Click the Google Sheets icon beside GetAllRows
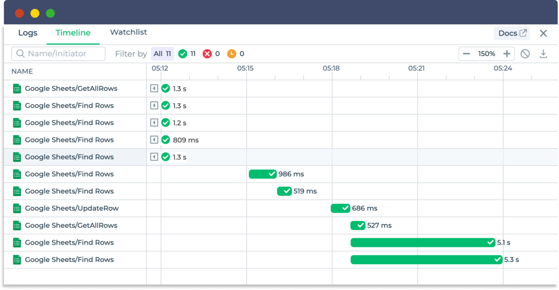This screenshot has height=290, width=559. [17, 88]
